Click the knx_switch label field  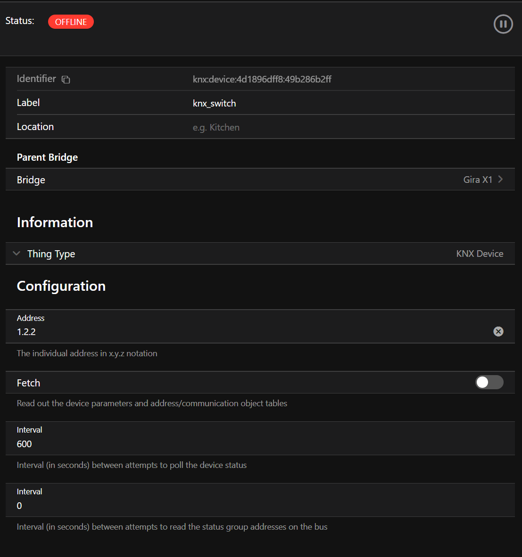coord(214,103)
